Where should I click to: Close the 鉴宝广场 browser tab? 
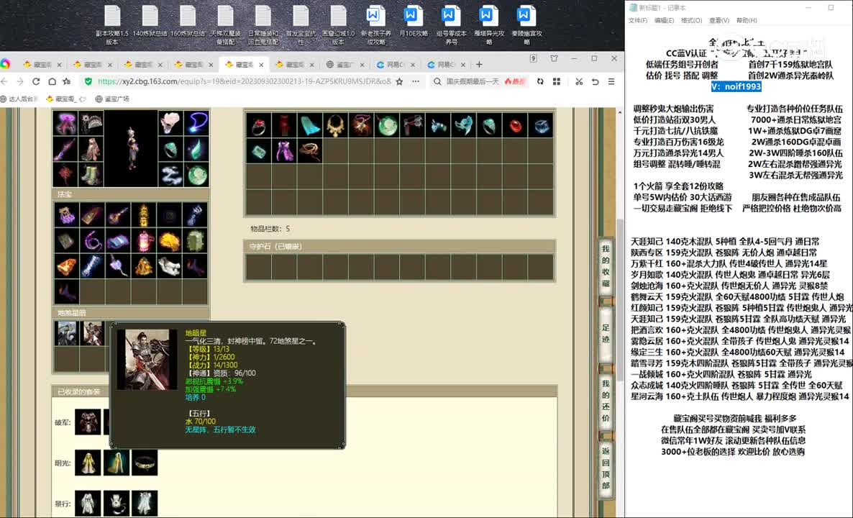[x=362, y=65]
